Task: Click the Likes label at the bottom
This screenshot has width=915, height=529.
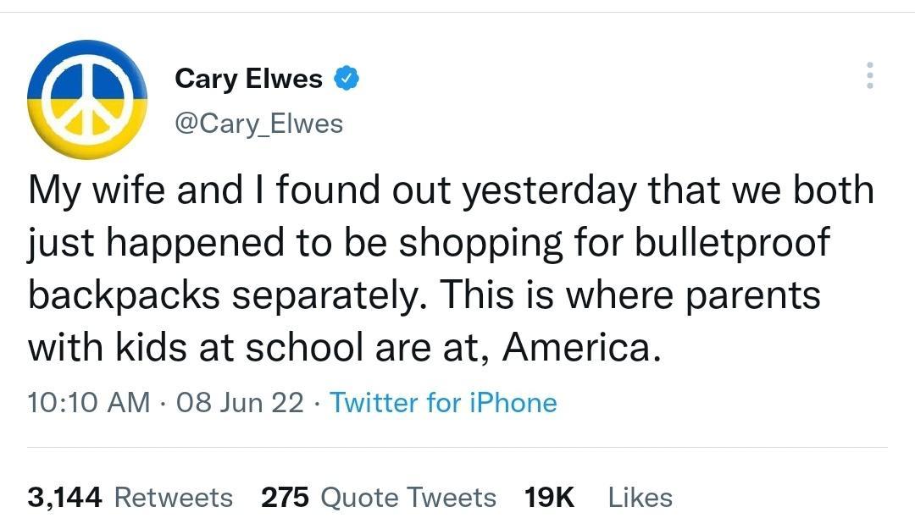Action: [x=640, y=498]
